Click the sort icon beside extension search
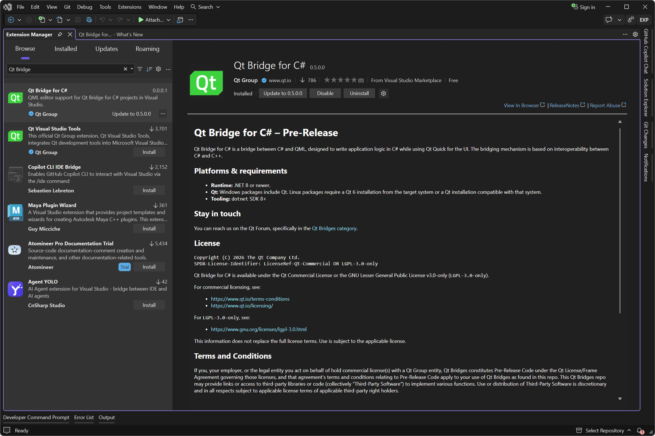Screen dimensions: 655x436 pos(149,69)
